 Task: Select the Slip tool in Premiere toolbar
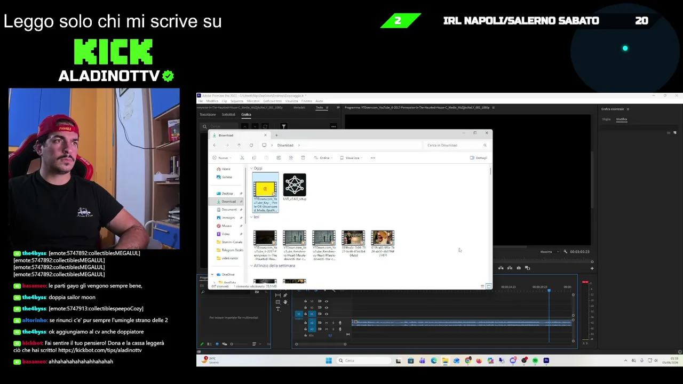click(x=278, y=295)
